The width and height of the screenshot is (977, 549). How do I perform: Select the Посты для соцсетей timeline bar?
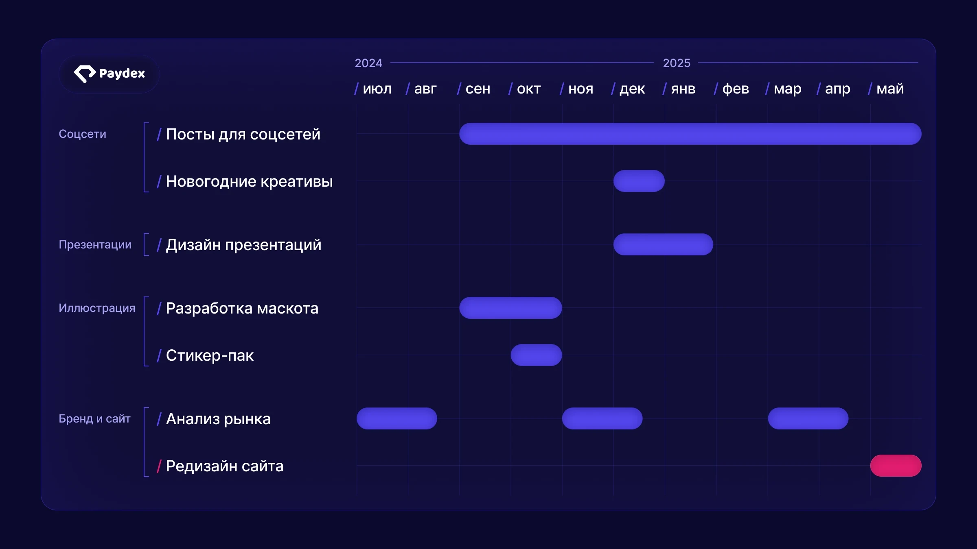(x=690, y=134)
